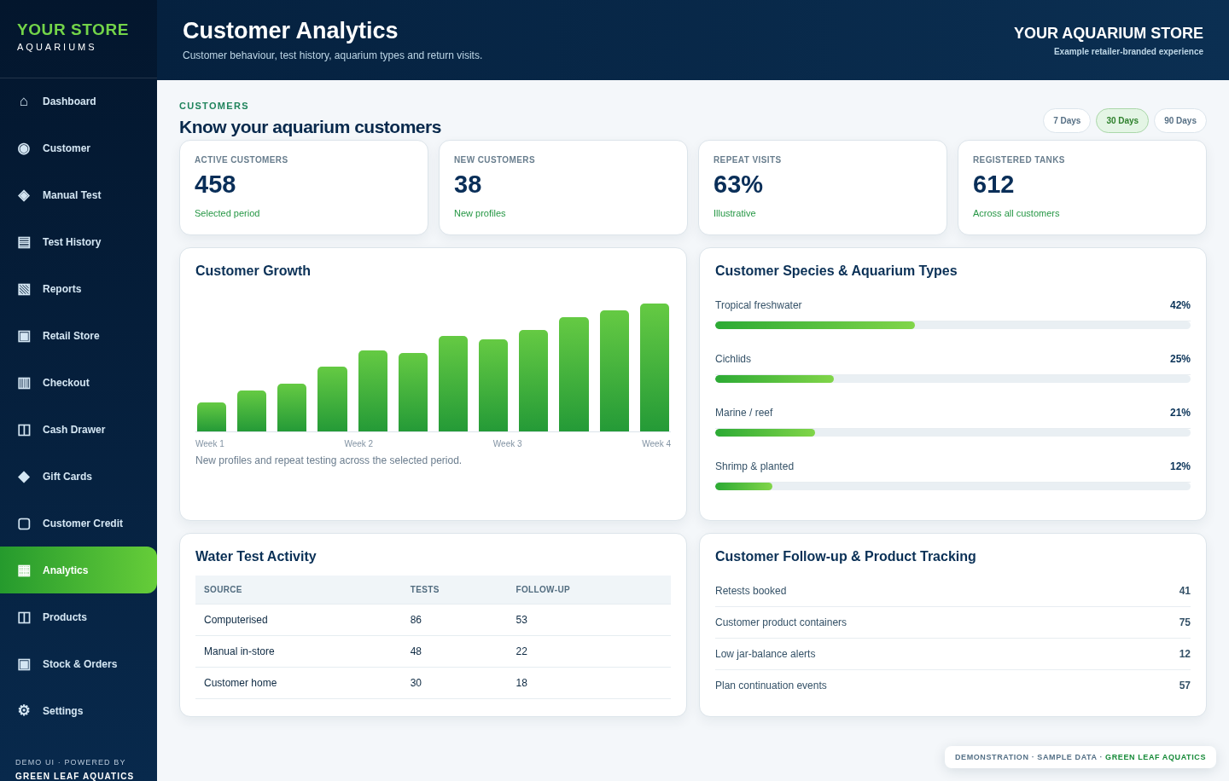Open the Active Customers card
1229x781 pixels.
click(304, 188)
